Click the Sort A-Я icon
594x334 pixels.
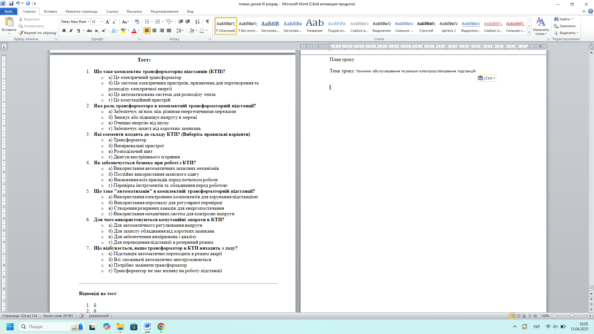pos(197,22)
